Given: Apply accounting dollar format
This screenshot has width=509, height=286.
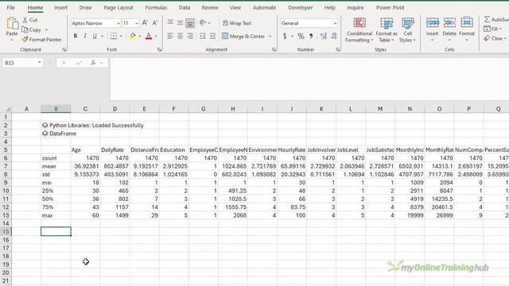Looking at the screenshot, I should pyautogui.click(x=285, y=36).
